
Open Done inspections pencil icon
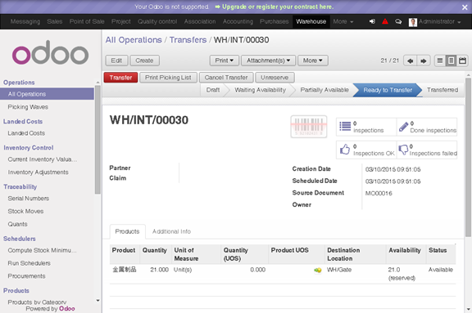tap(403, 127)
